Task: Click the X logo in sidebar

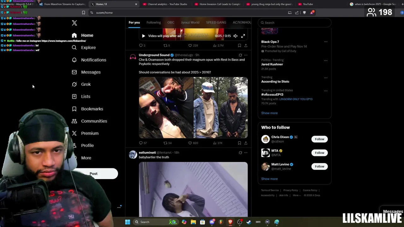Action: (x=74, y=23)
